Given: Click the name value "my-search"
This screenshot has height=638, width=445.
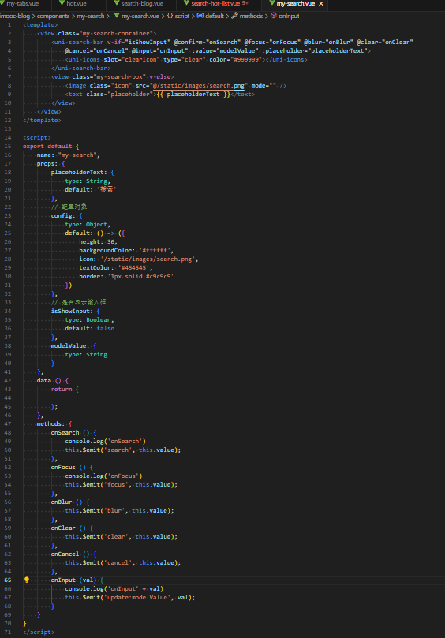Looking at the screenshot, I should pyautogui.click(x=78, y=155).
